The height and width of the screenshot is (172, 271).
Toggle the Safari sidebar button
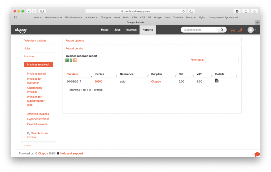tap(42, 11)
